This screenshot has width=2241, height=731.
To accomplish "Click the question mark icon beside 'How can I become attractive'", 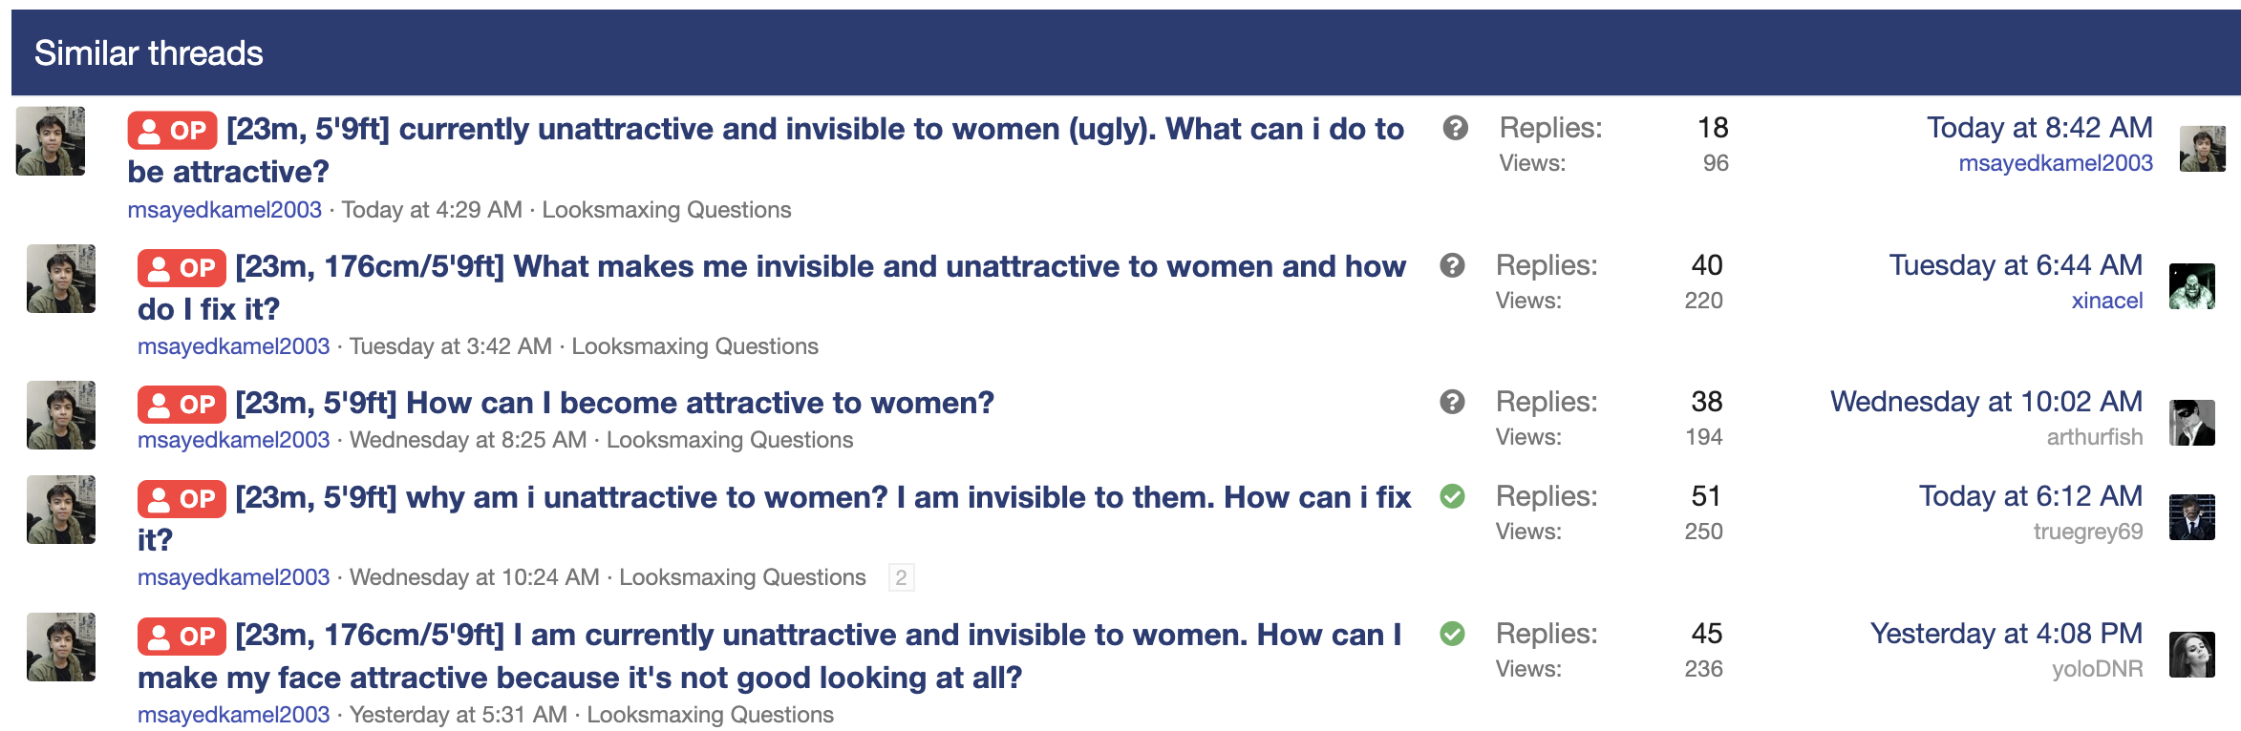I will 1452,403.
